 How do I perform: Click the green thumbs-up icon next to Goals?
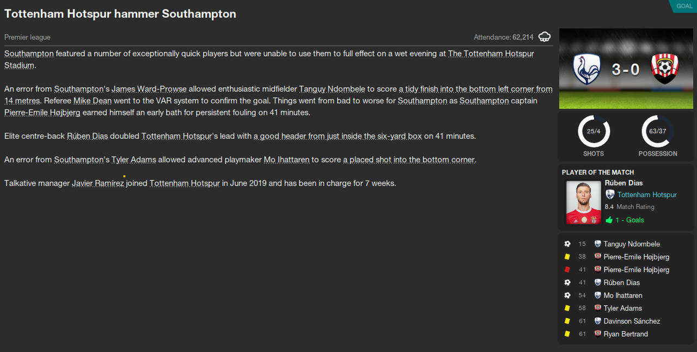609,220
